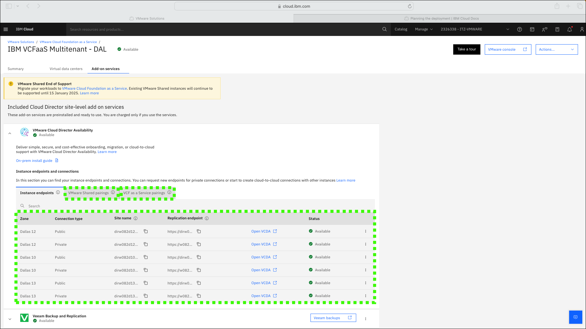The height and width of the screenshot is (329, 586).
Task: Copy replication endpoint for Dallas 10 Public row
Action: point(199,257)
